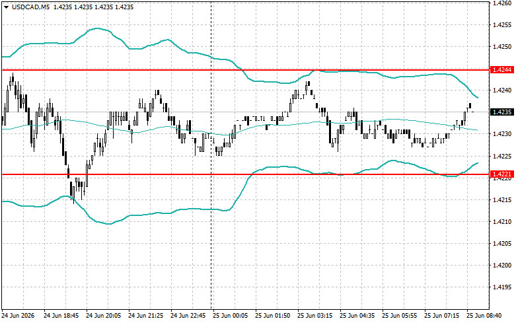Select the 1.4221 red support level label
Screen dimensions: 516x323
[502, 174]
